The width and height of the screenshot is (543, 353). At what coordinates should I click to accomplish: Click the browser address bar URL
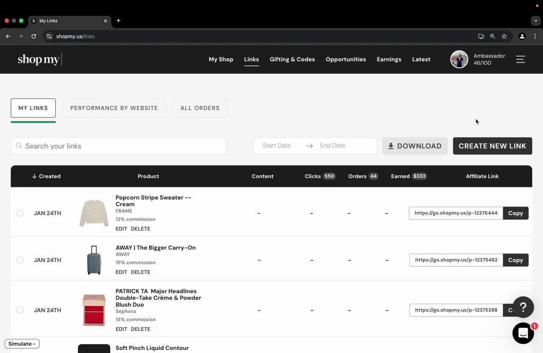click(76, 37)
